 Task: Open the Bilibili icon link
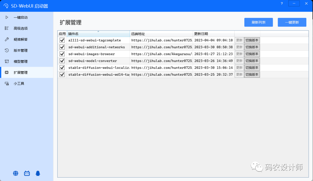tap(27, 173)
